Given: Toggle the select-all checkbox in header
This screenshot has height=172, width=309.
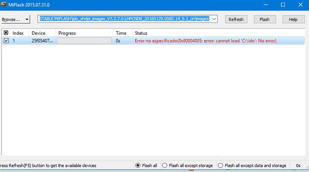Looking at the screenshot, I should pyautogui.click(x=6, y=33).
